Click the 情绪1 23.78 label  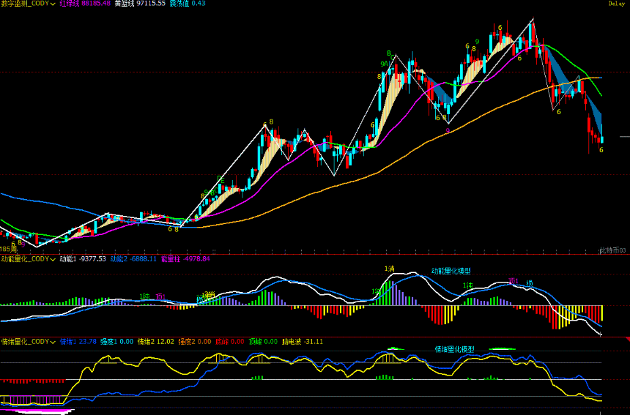click(78, 341)
